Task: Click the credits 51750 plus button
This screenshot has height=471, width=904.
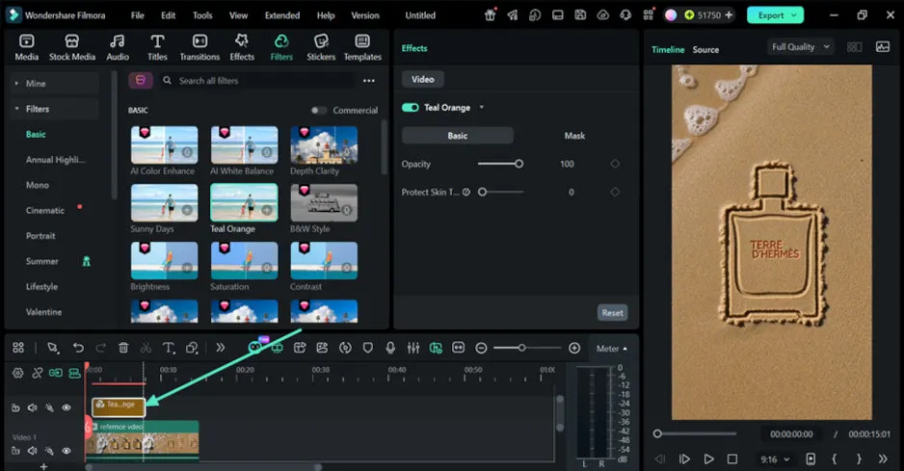Action: pyautogui.click(x=729, y=15)
